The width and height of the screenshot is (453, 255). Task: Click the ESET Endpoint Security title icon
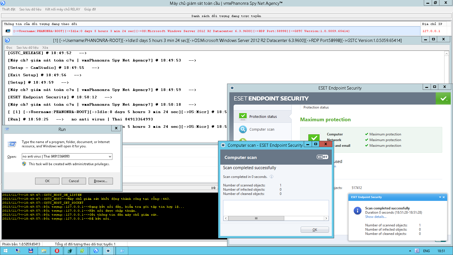point(232,88)
